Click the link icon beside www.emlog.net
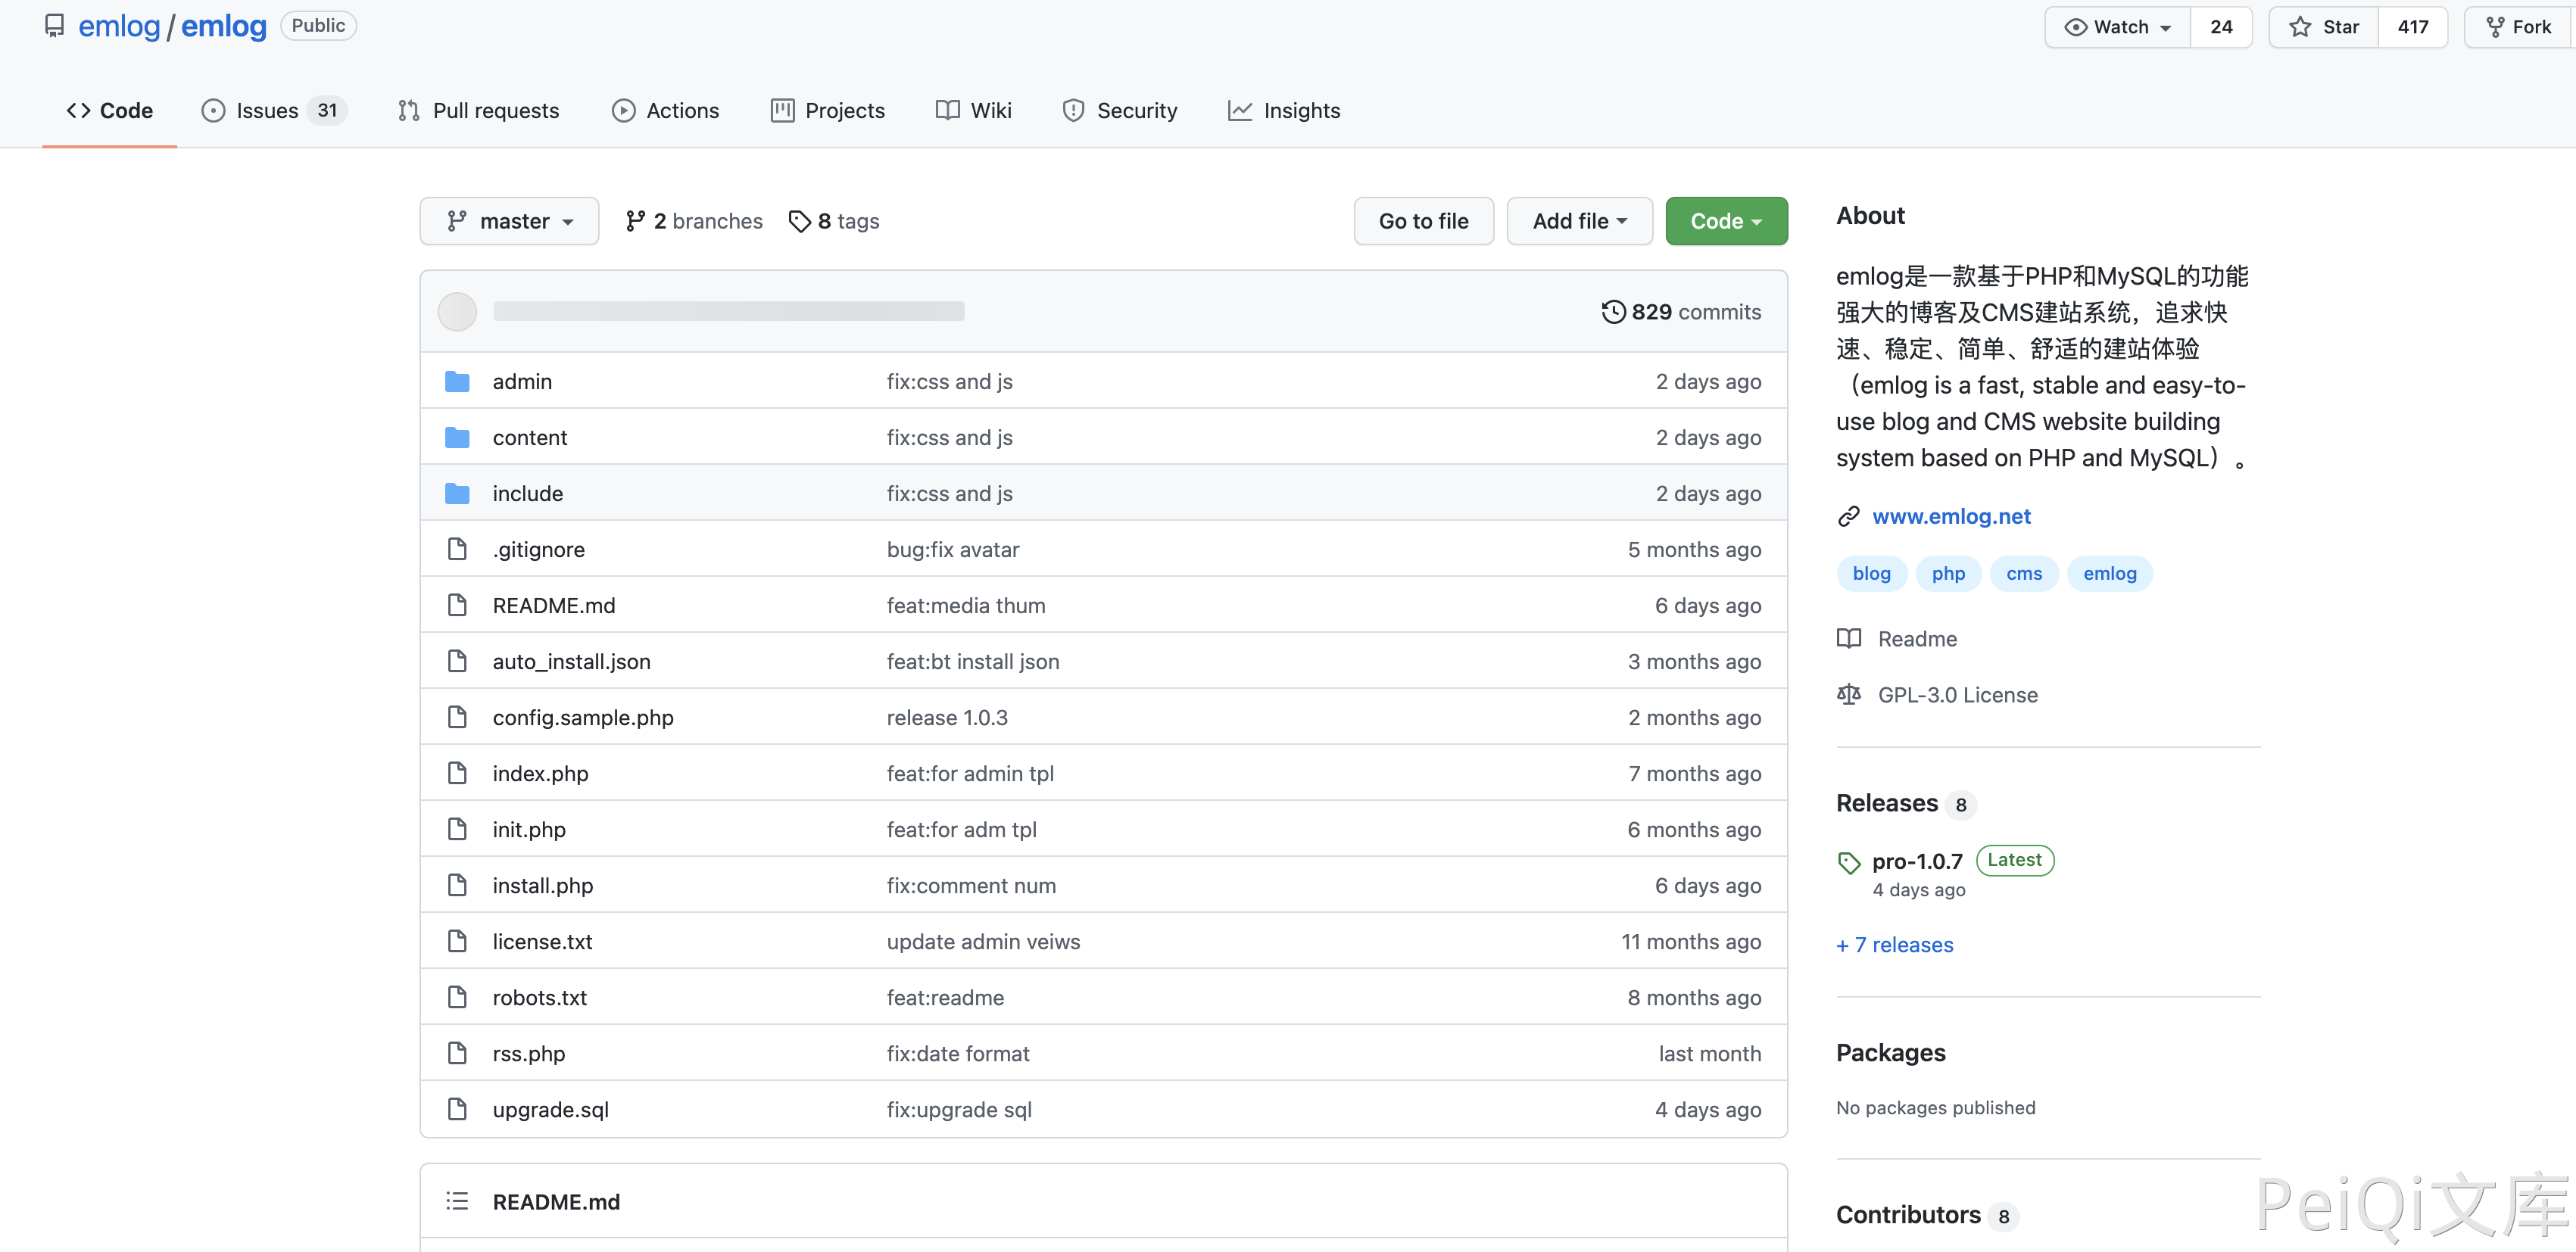The height and width of the screenshot is (1252, 2576). [x=1848, y=516]
